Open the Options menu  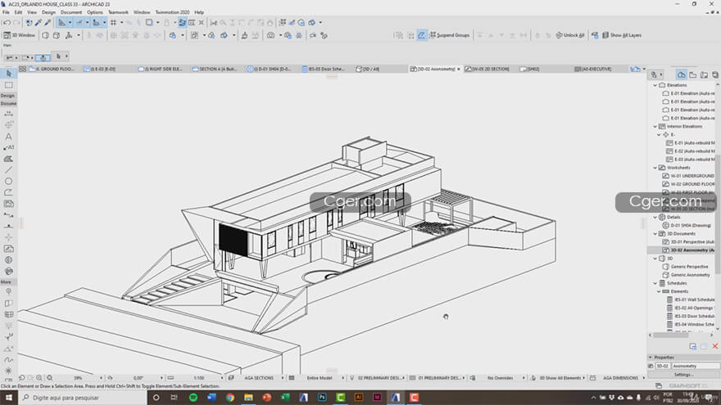(95, 12)
